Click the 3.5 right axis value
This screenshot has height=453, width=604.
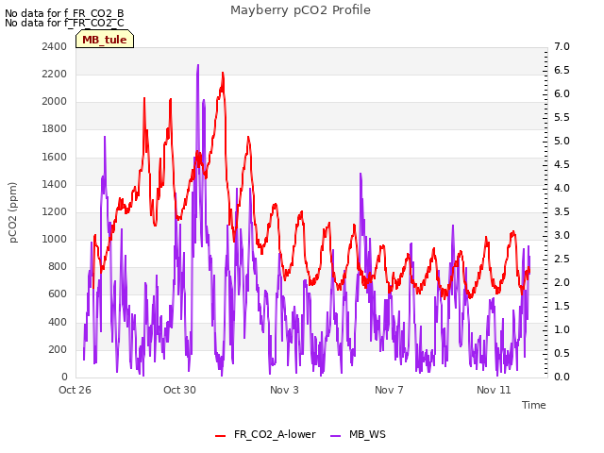[562, 211]
